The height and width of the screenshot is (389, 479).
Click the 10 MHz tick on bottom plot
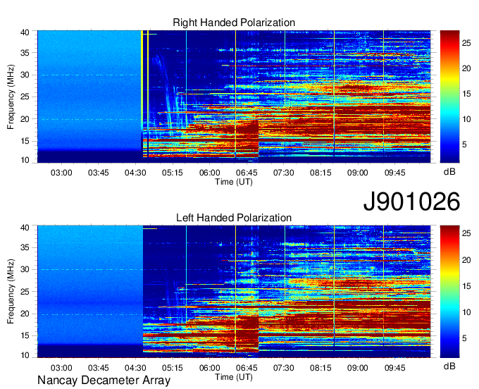(25, 355)
